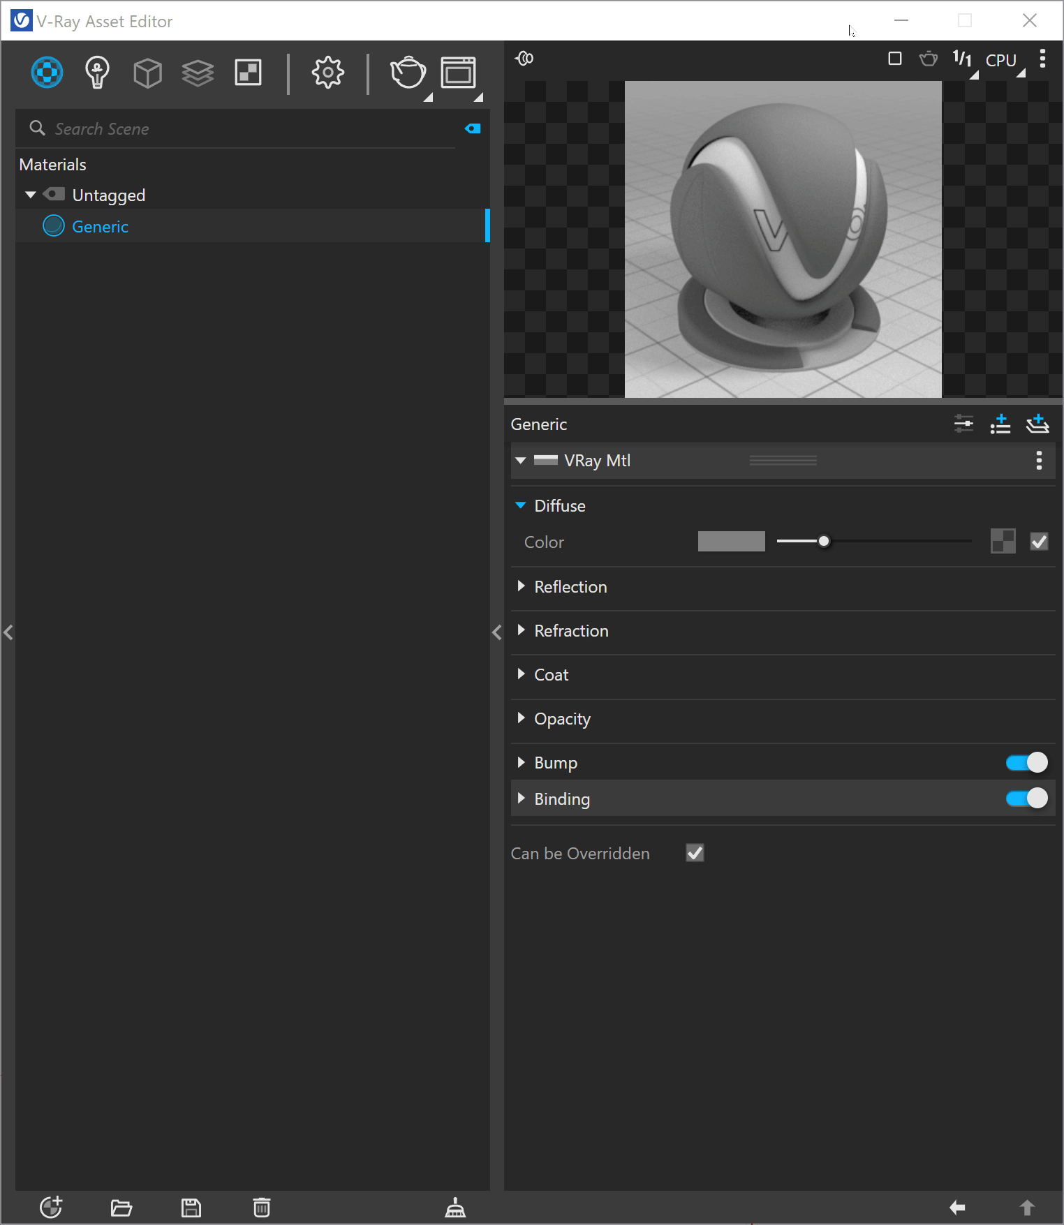The height and width of the screenshot is (1225, 1064).
Task: Click the up arrow icon at bottom
Action: pos(1027,1208)
